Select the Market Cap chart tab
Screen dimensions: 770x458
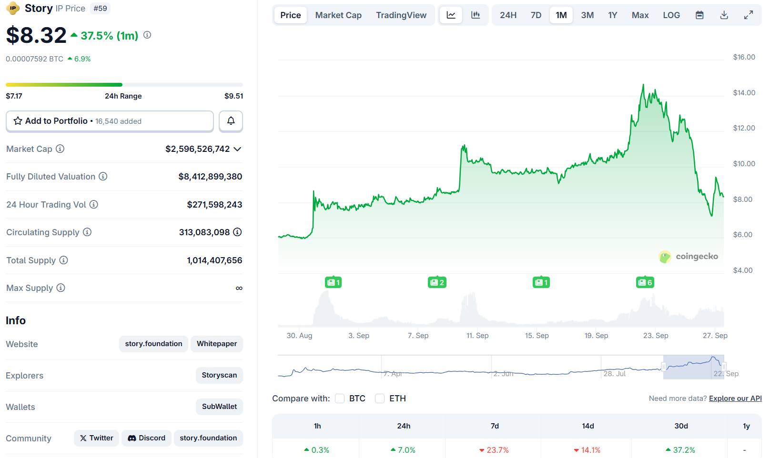(338, 15)
